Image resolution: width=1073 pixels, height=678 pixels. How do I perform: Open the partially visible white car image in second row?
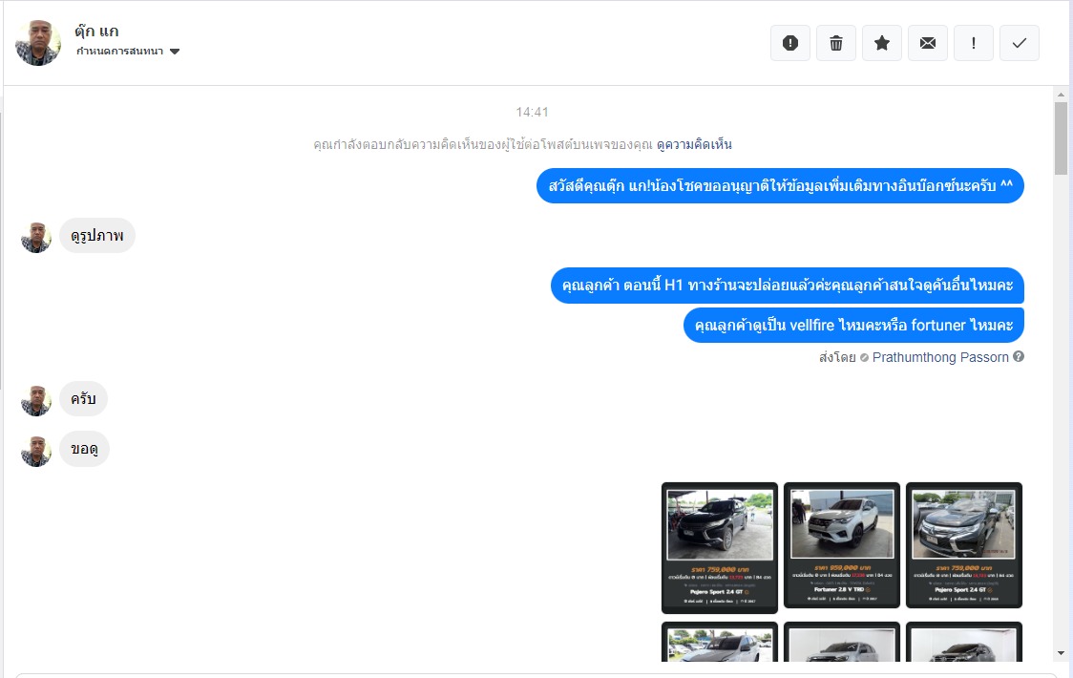(719, 642)
